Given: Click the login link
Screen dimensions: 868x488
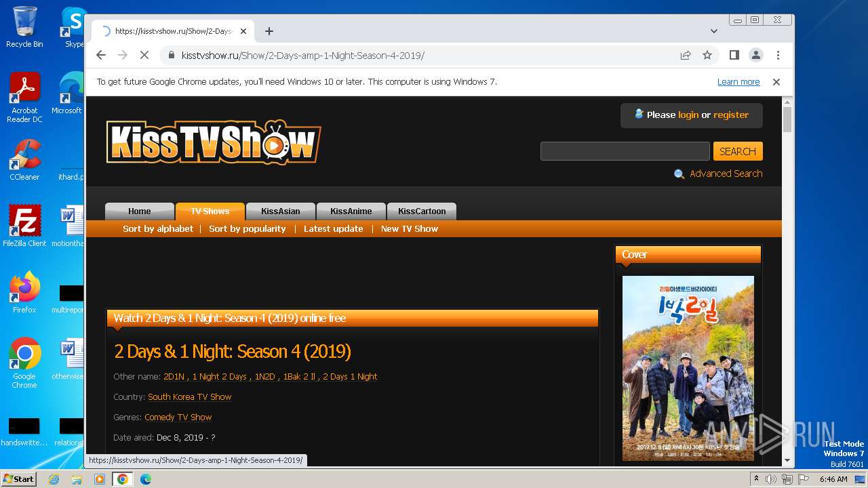Looking at the screenshot, I should point(688,115).
